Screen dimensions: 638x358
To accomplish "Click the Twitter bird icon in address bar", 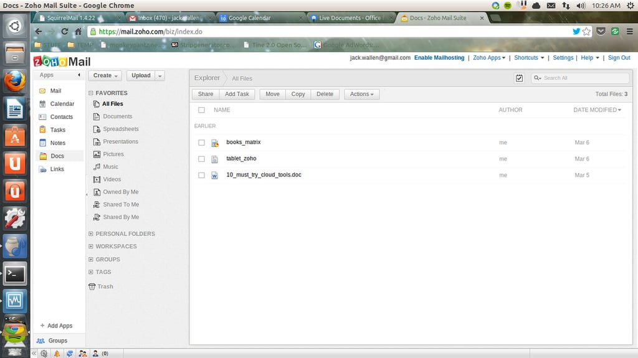I will [576, 31].
